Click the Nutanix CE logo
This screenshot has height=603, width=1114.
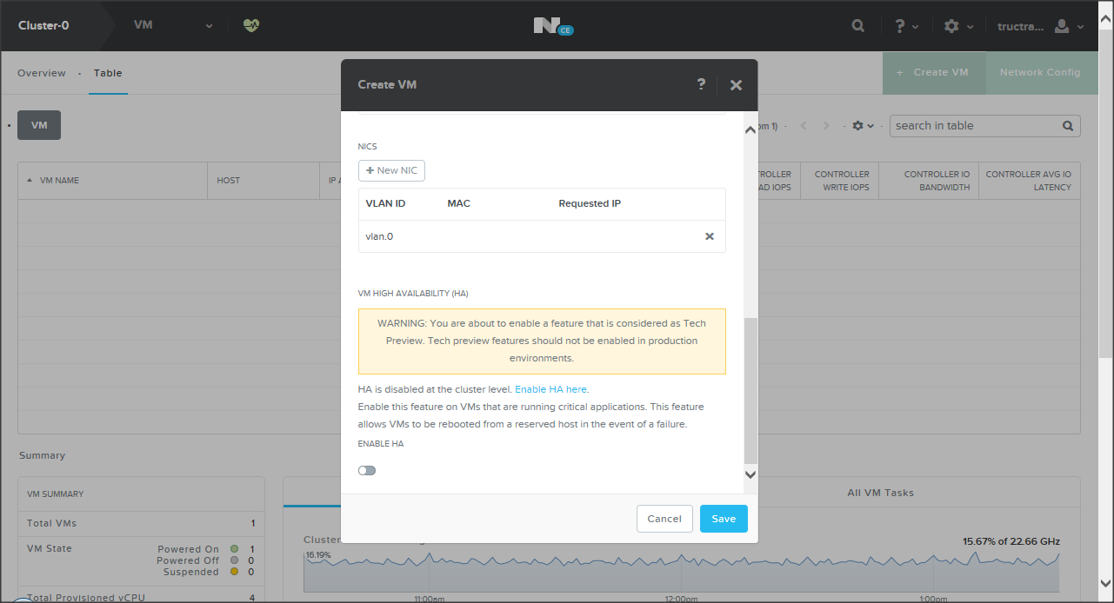pyautogui.click(x=552, y=26)
